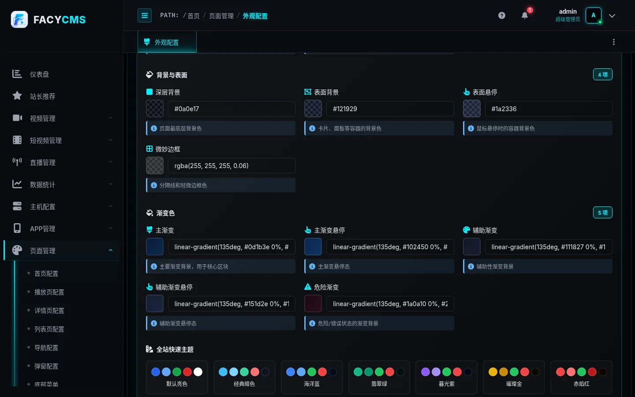Expand the 数据统计 submenu chevron
The image size is (635, 397).
coord(111,184)
